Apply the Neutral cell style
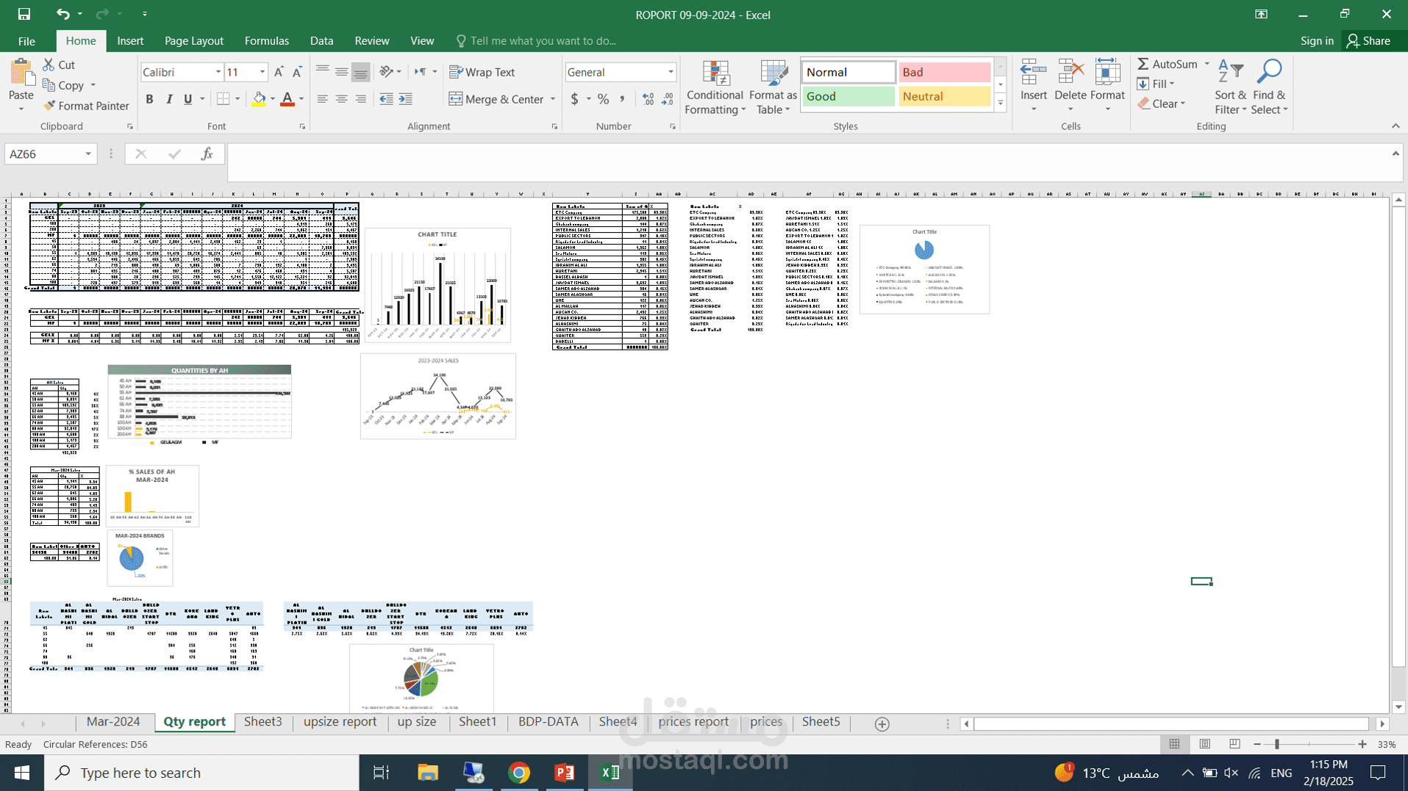Image resolution: width=1408 pixels, height=791 pixels. click(944, 96)
